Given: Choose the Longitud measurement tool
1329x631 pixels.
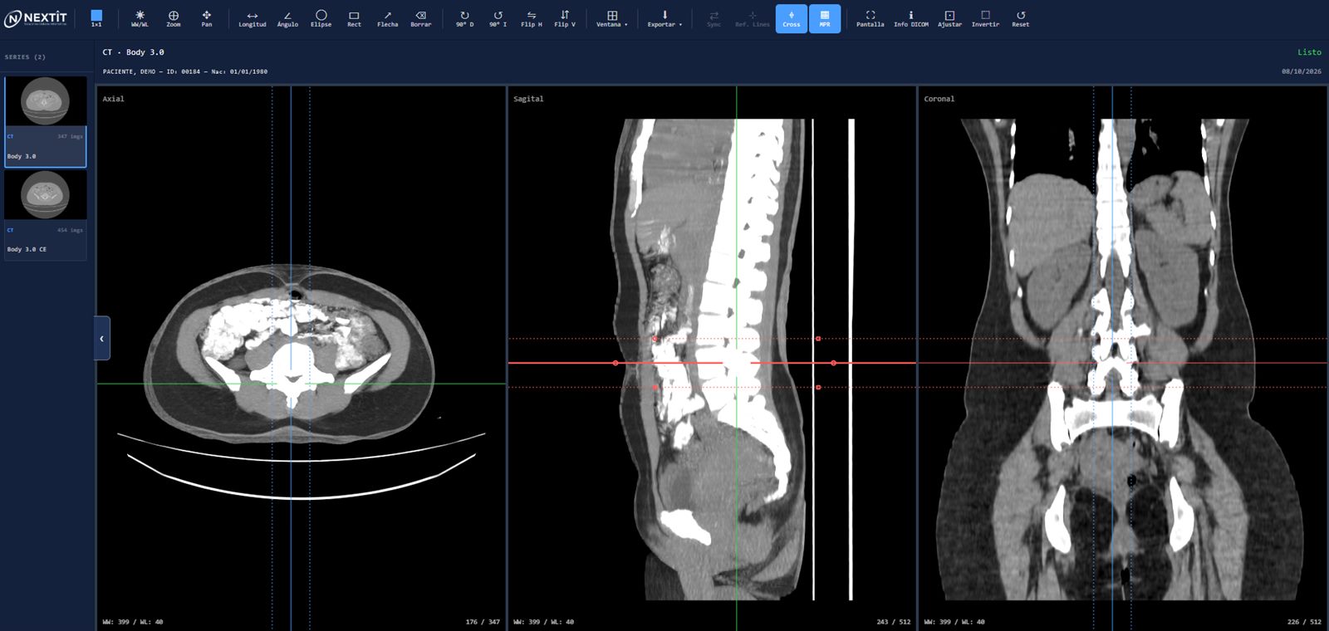Looking at the screenshot, I should tap(253, 18).
